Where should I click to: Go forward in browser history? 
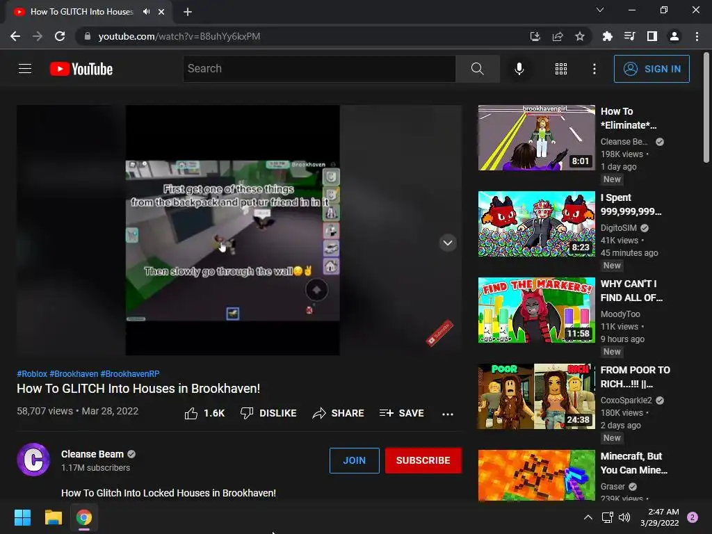click(38, 36)
